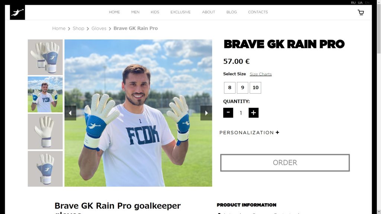The width and height of the screenshot is (381, 214).
Task: Open the Exclusive menu item
Action: tap(180, 12)
